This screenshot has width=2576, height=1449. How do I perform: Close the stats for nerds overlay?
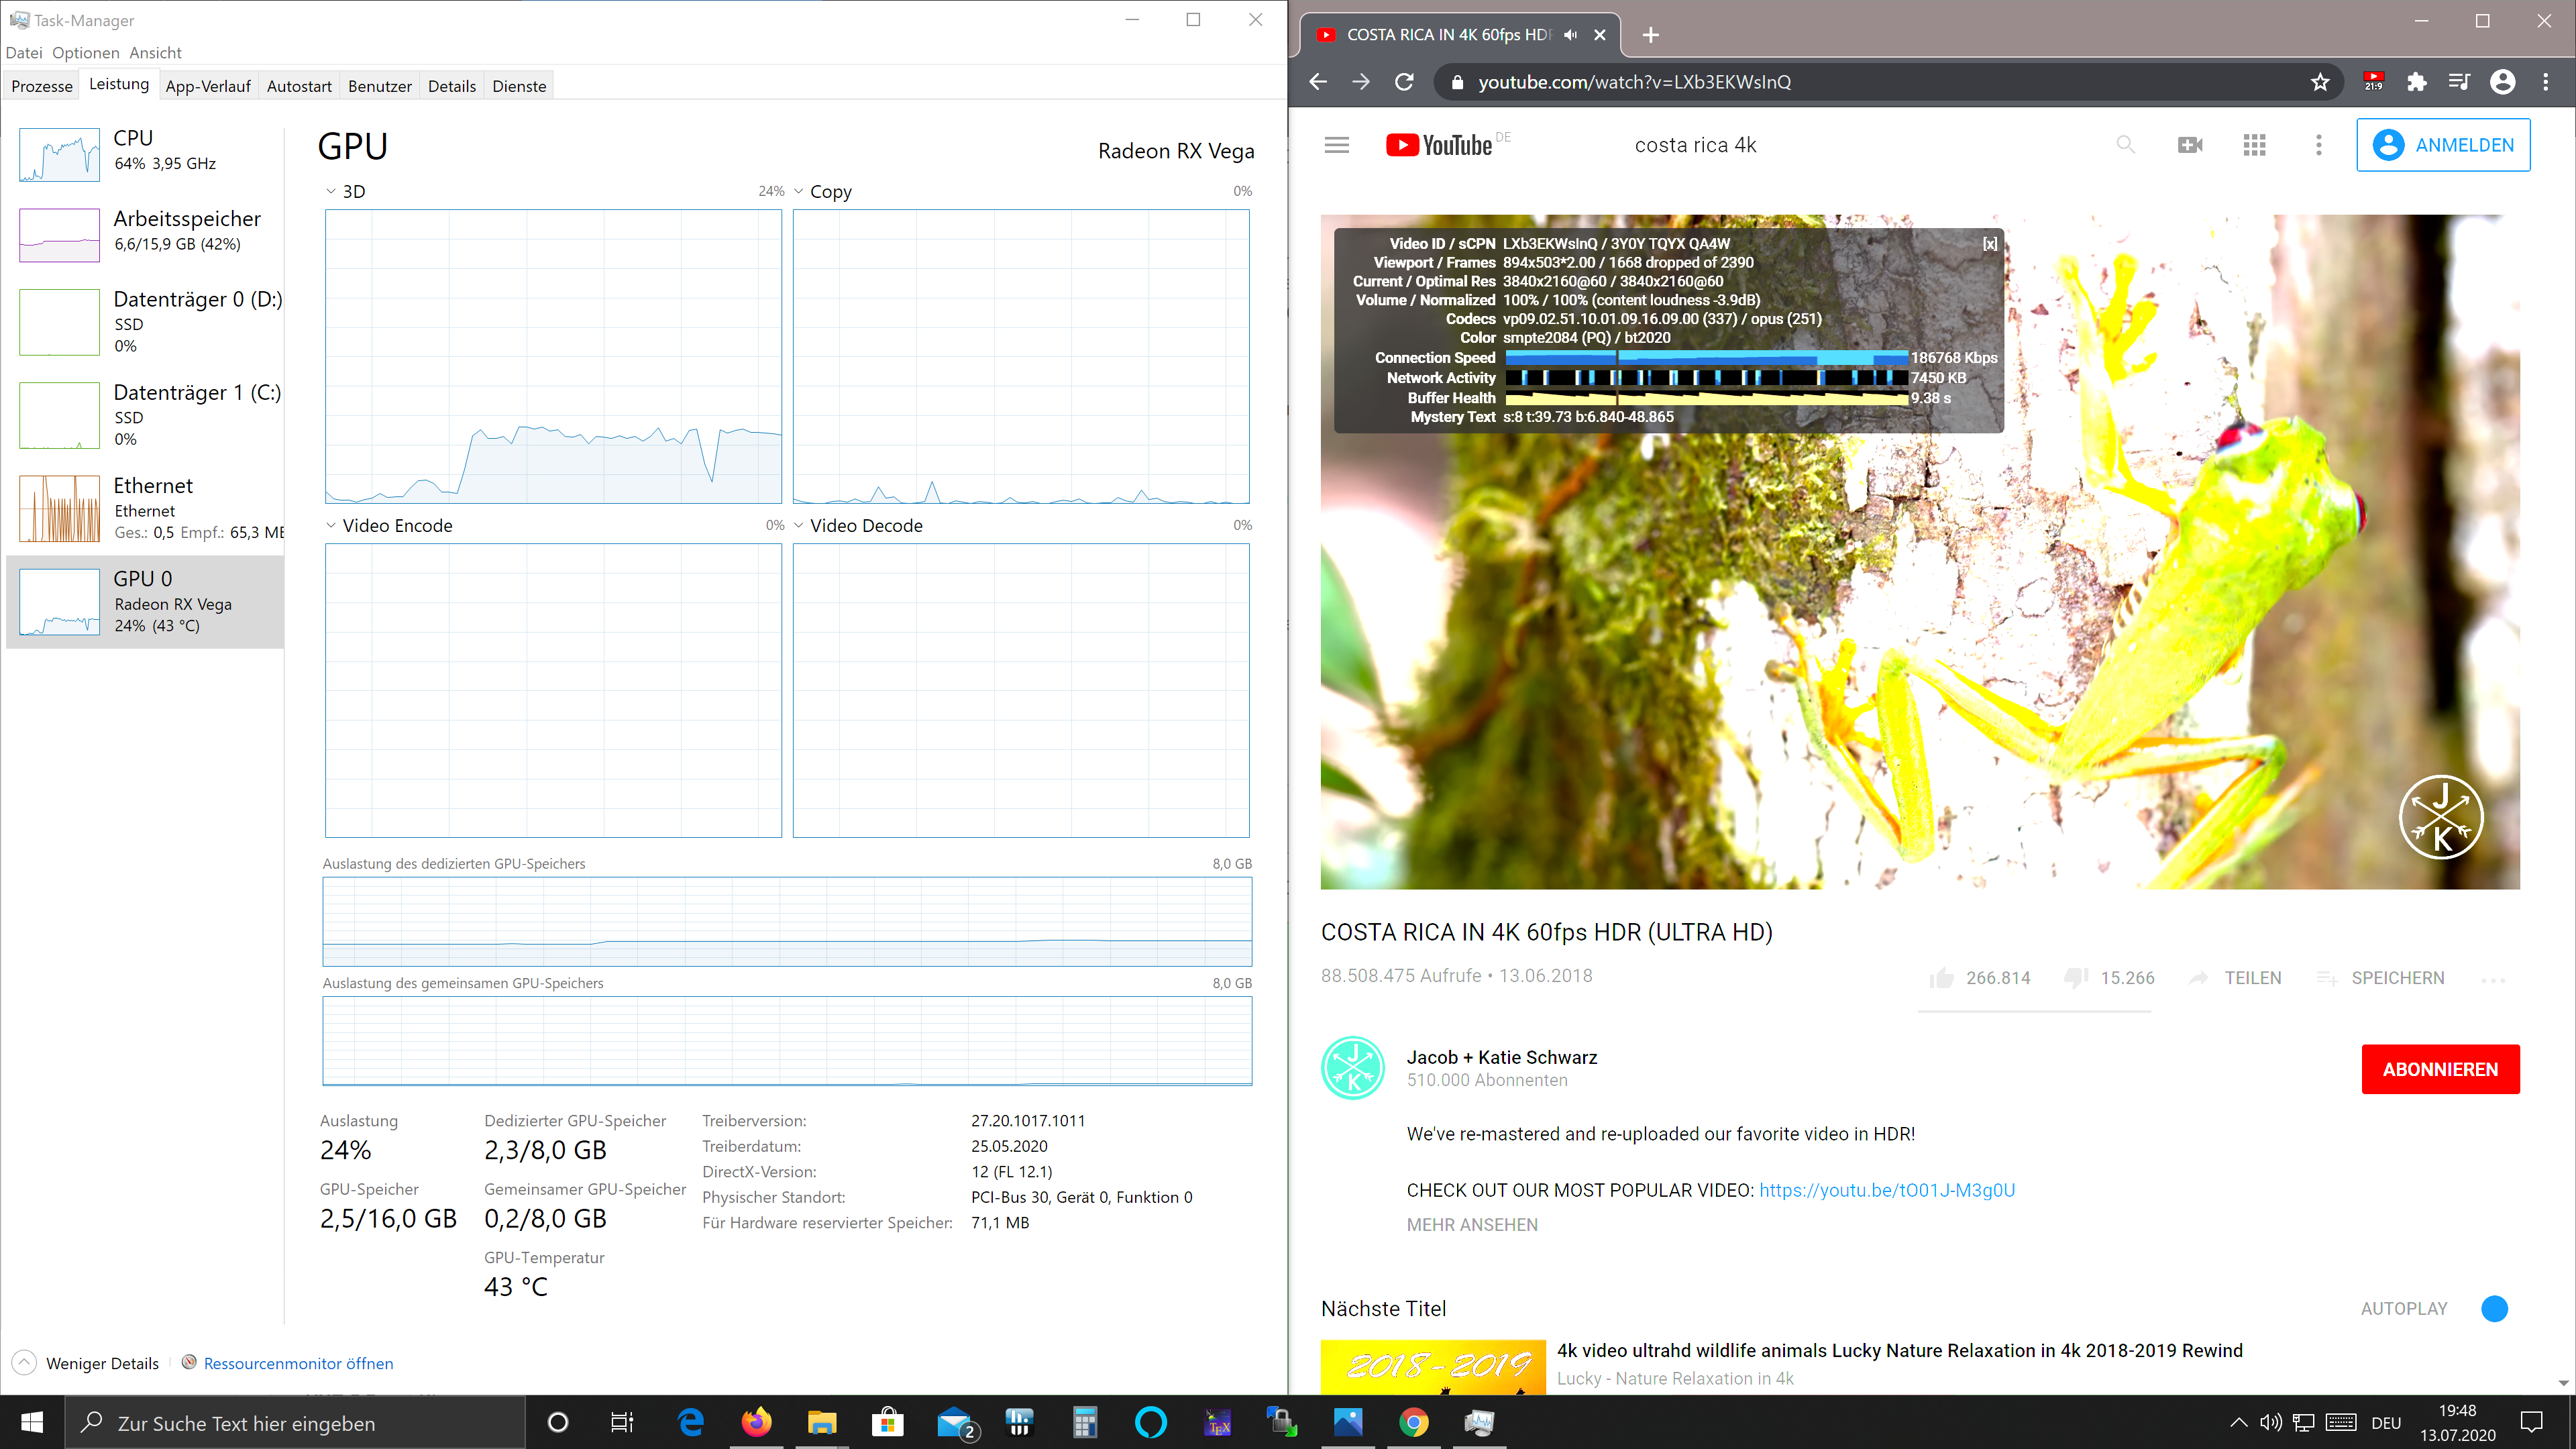pos(1990,244)
